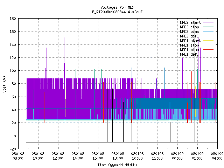Click the yellow NPD1 start legend line
Image resolution: width=224 pixels, height=168 pixels.
coord(208,41)
